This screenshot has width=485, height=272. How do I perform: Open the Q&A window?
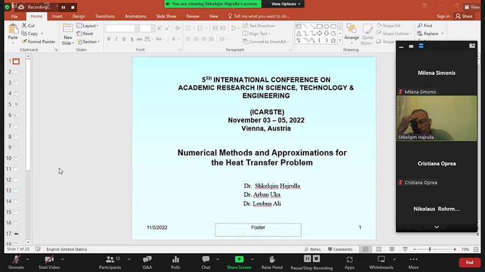point(147,262)
